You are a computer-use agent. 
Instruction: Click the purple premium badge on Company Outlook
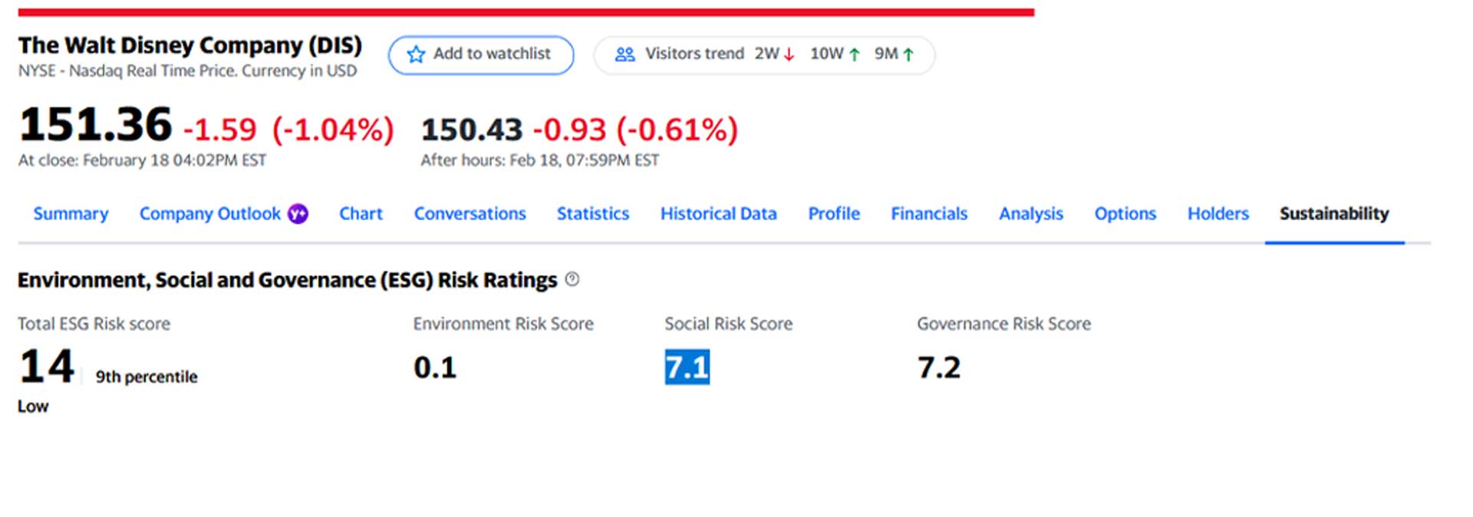(298, 214)
